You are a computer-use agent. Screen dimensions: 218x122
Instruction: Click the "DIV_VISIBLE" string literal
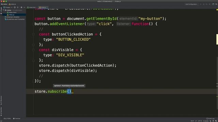point(70,55)
